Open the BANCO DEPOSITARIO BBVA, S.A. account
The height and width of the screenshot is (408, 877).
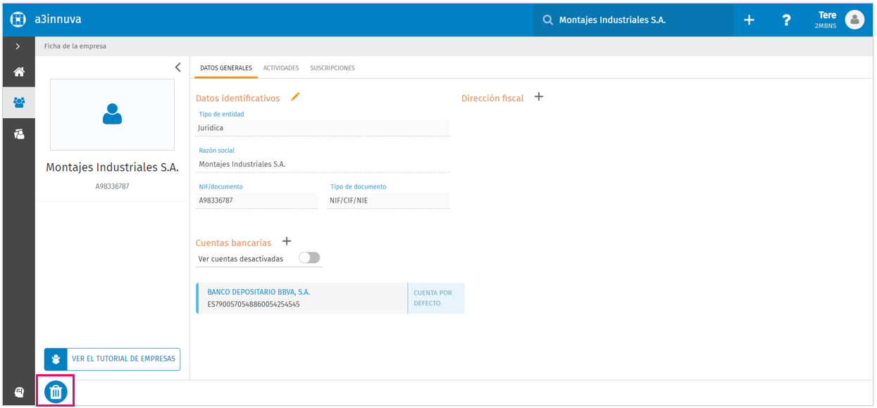pyautogui.click(x=259, y=292)
